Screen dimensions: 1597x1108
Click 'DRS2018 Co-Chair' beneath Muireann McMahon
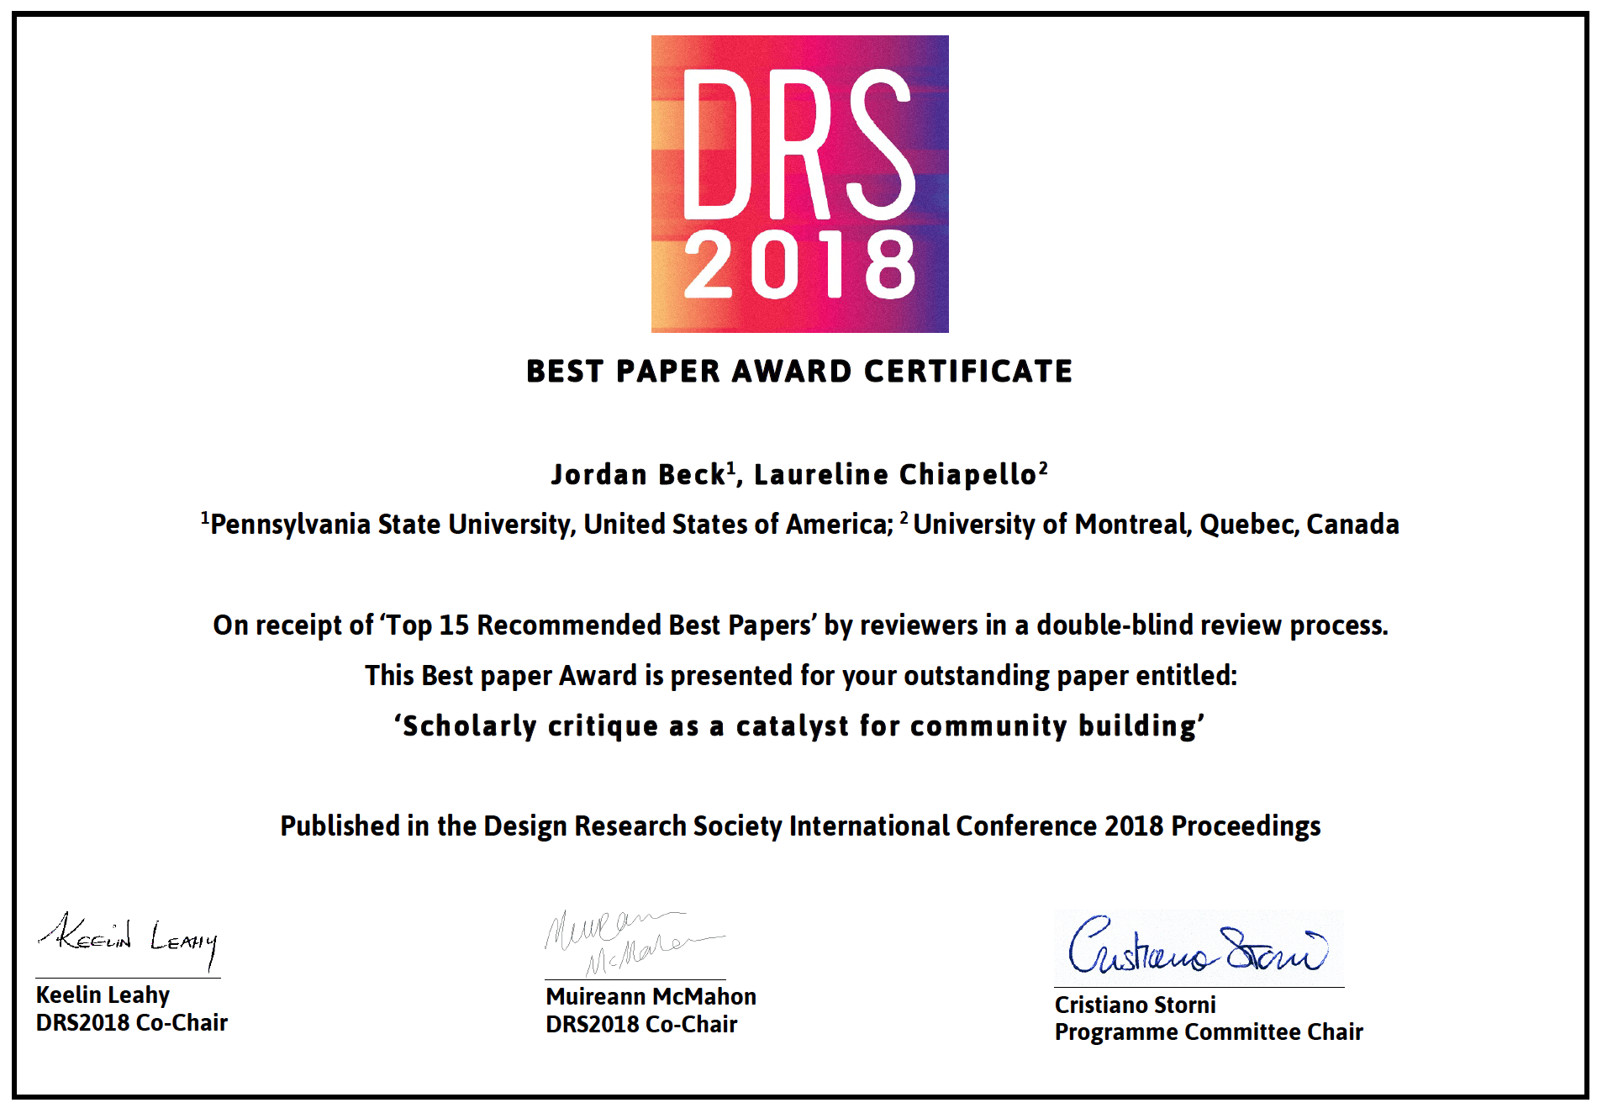pos(641,1025)
